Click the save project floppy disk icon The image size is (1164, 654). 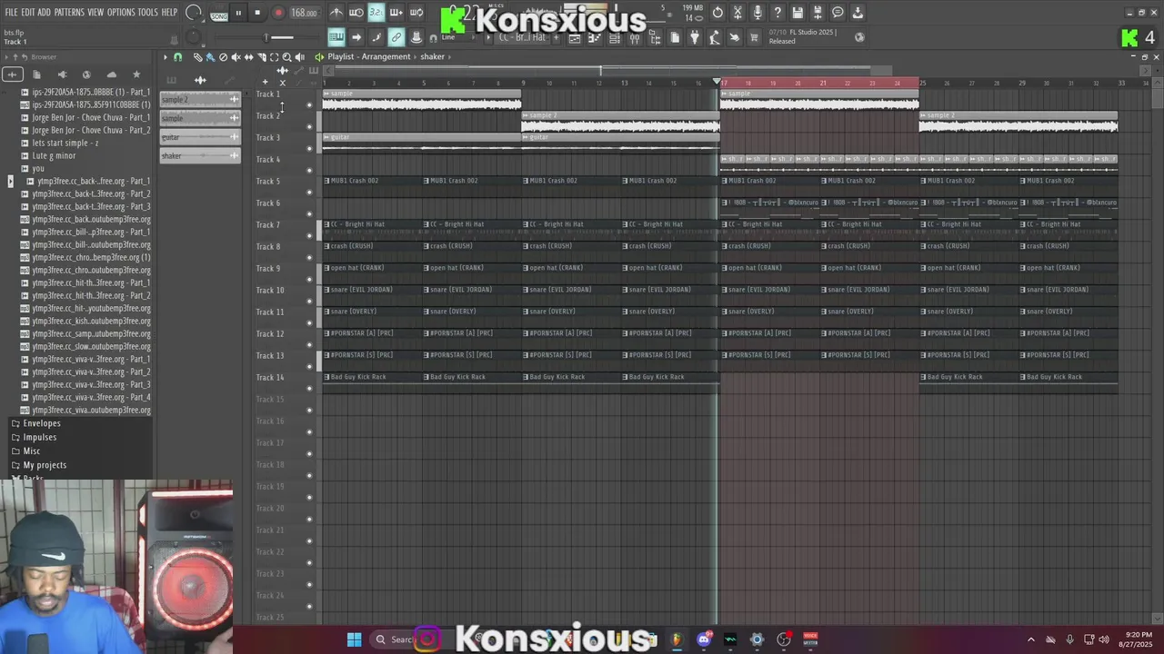click(798, 13)
